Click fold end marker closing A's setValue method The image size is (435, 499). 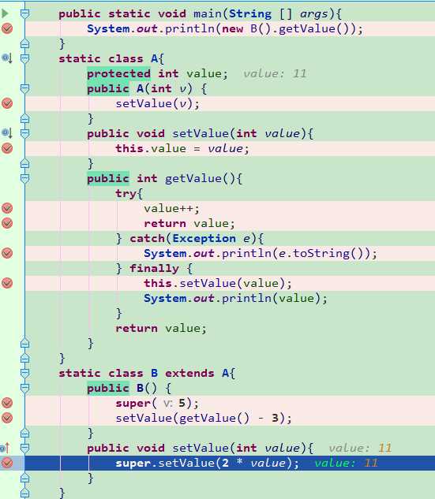24,164
